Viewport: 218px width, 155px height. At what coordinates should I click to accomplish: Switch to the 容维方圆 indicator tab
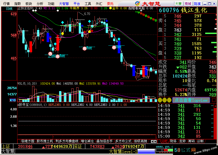(28, 141)
